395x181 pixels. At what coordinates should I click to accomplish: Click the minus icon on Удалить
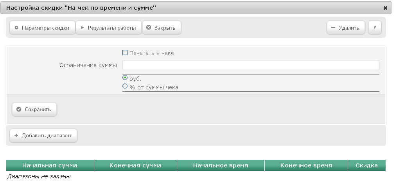(333, 28)
